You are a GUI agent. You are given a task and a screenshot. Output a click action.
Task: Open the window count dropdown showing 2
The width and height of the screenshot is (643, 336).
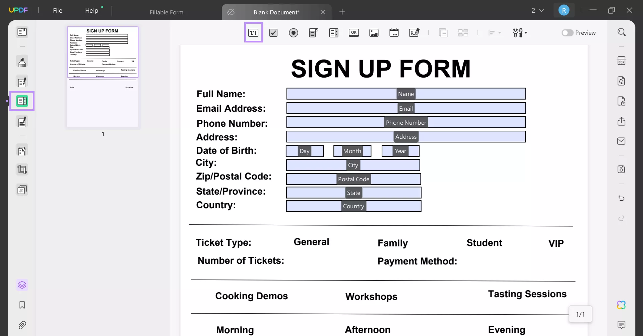tap(538, 10)
